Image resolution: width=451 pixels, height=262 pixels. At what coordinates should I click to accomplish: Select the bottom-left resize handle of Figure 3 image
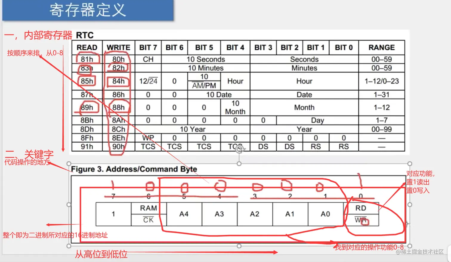click(x=69, y=246)
